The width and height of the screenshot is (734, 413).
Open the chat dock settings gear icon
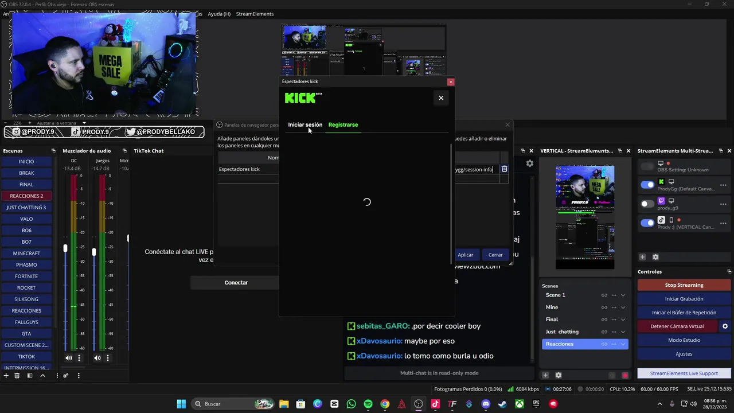pos(530,163)
